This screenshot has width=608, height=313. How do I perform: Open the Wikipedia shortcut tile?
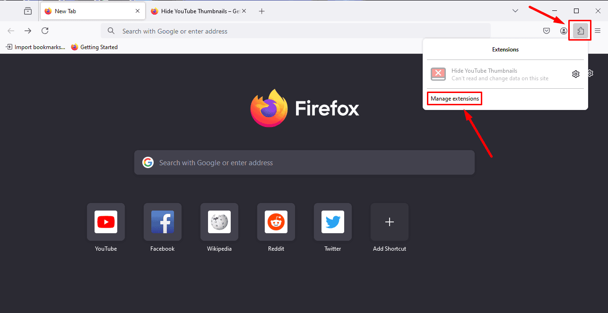(x=219, y=222)
